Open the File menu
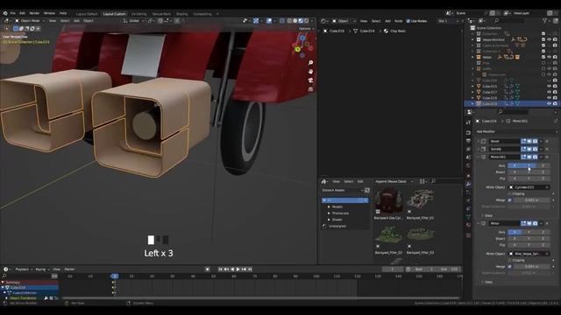Screen dimensions: 561x315 (x=13, y=13)
